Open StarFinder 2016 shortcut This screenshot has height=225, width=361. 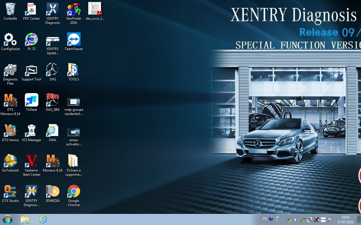tap(74, 10)
